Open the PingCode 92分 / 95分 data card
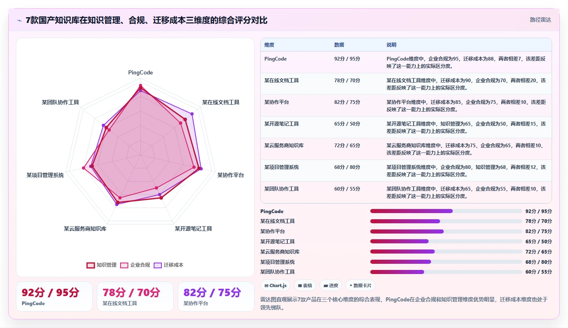568x328 pixels. click(54, 297)
